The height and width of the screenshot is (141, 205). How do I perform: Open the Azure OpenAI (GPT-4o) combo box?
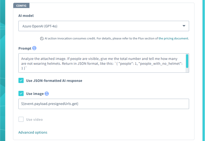click(x=104, y=26)
